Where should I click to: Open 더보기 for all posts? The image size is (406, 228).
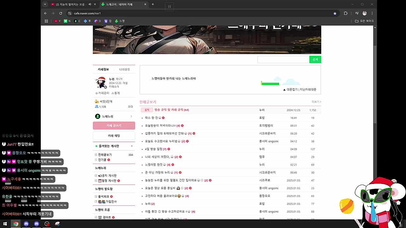316,102
